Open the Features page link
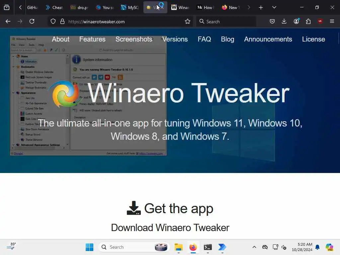The width and height of the screenshot is (340, 255). pyautogui.click(x=92, y=39)
